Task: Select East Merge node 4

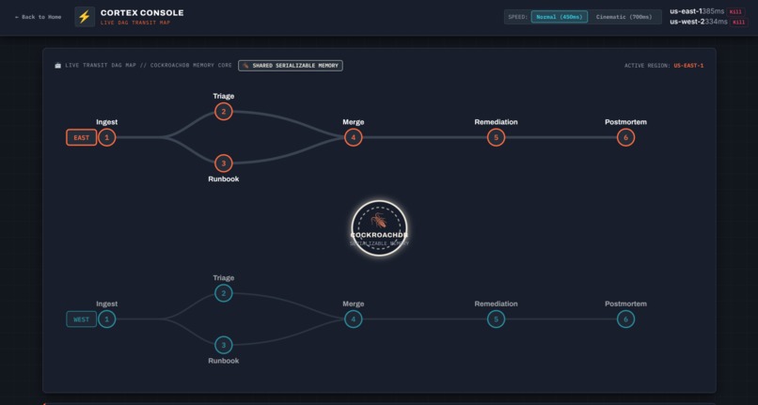Action: click(354, 138)
